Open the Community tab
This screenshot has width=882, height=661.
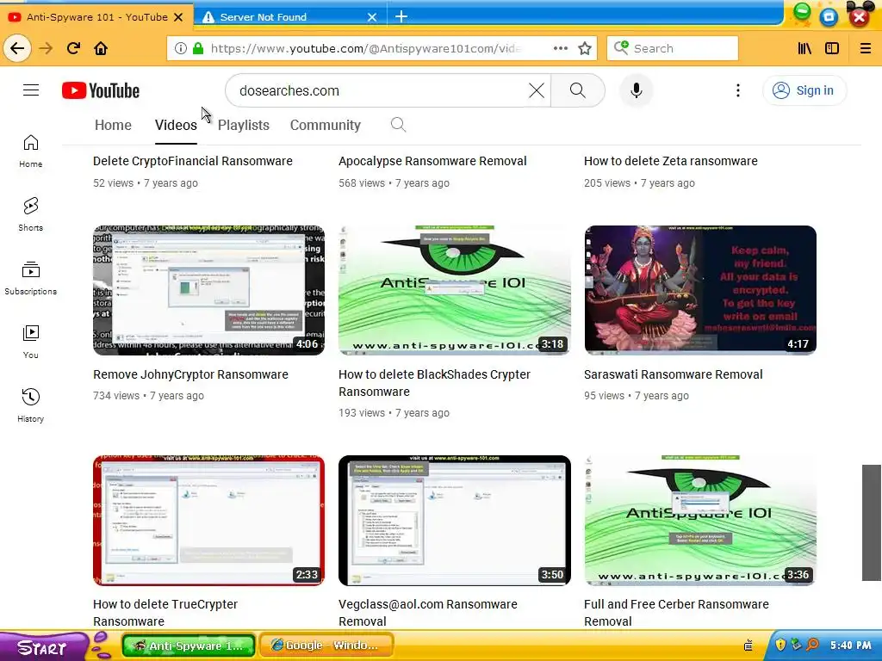(325, 125)
